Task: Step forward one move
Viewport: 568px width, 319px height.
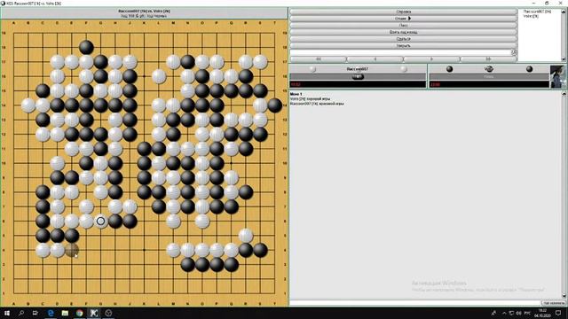Action: pos(431,59)
